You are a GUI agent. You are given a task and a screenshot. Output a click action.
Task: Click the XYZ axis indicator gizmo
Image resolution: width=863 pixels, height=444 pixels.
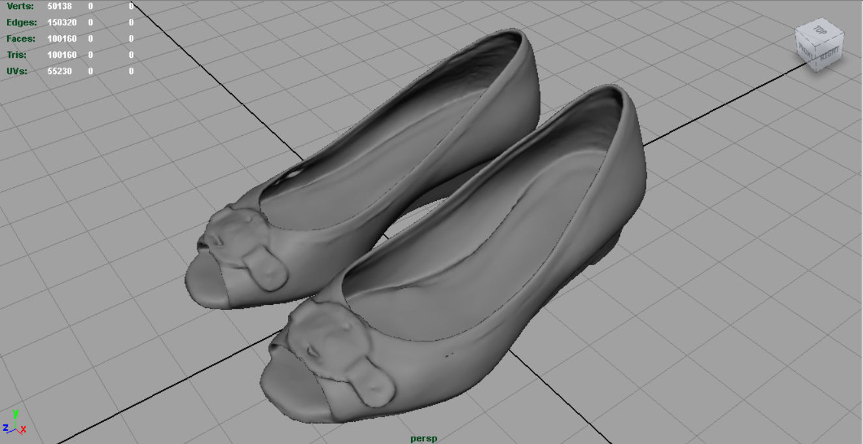[13, 423]
